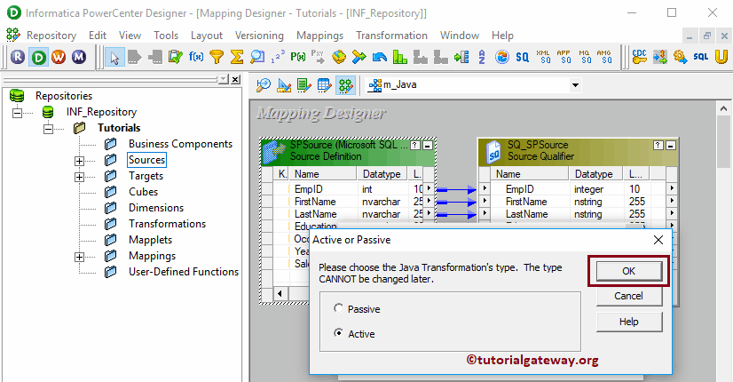Click the blue SQL transformation icon
This screenshot has width=733, height=382.
tap(700, 57)
